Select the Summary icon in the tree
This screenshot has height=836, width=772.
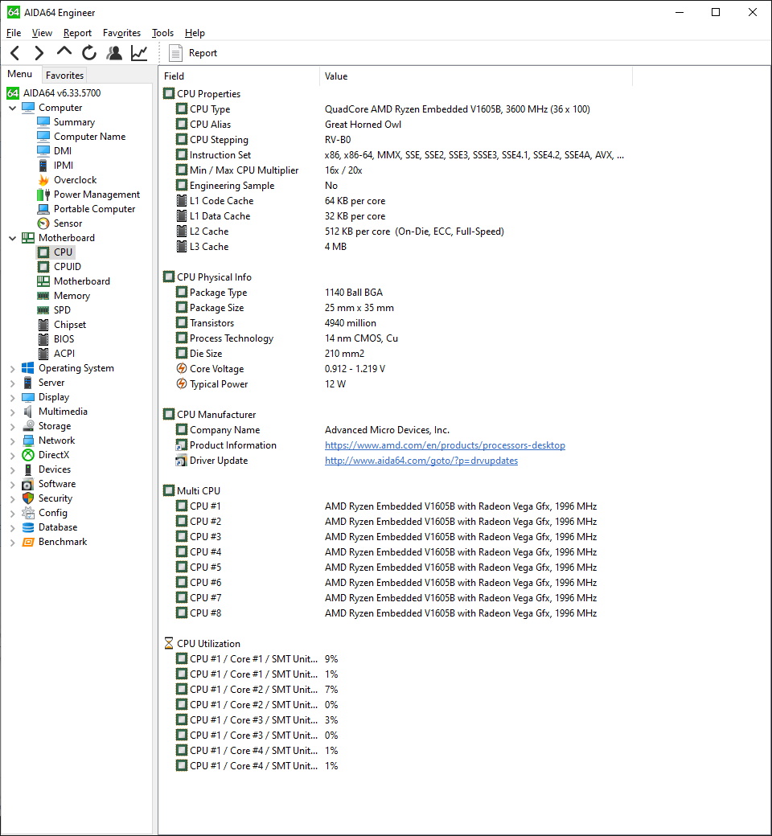[43, 122]
